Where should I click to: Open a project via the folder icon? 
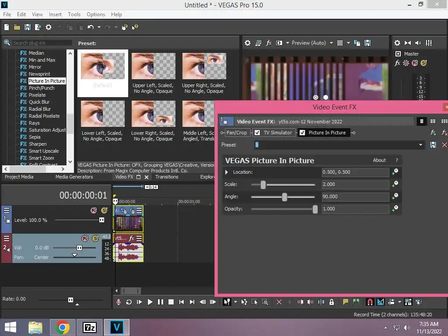[17, 27]
